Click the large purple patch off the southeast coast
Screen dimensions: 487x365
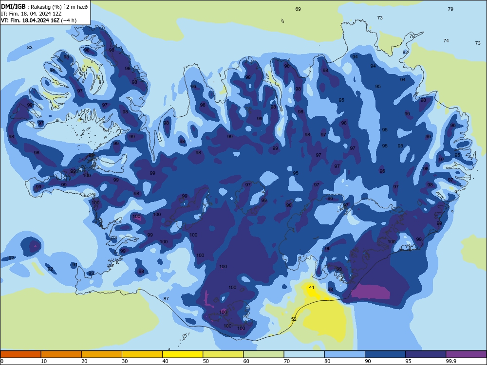(371, 292)
